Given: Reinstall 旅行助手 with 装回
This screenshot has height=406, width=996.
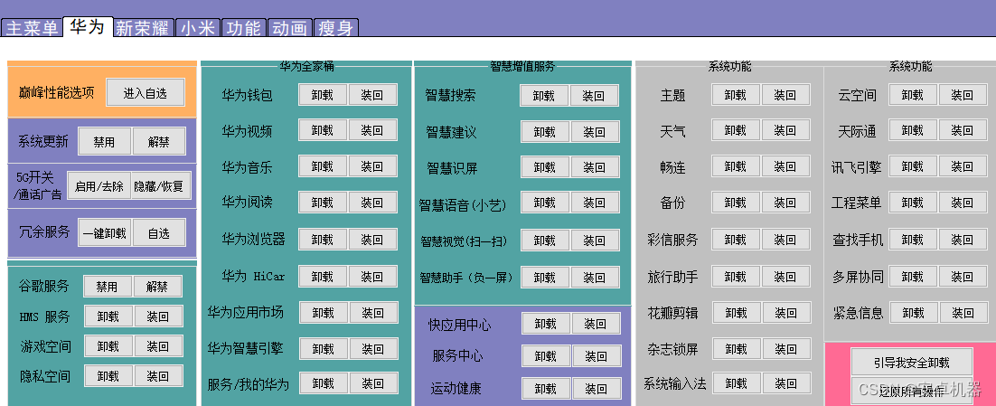Looking at the screenshot, I should point(786,277).
